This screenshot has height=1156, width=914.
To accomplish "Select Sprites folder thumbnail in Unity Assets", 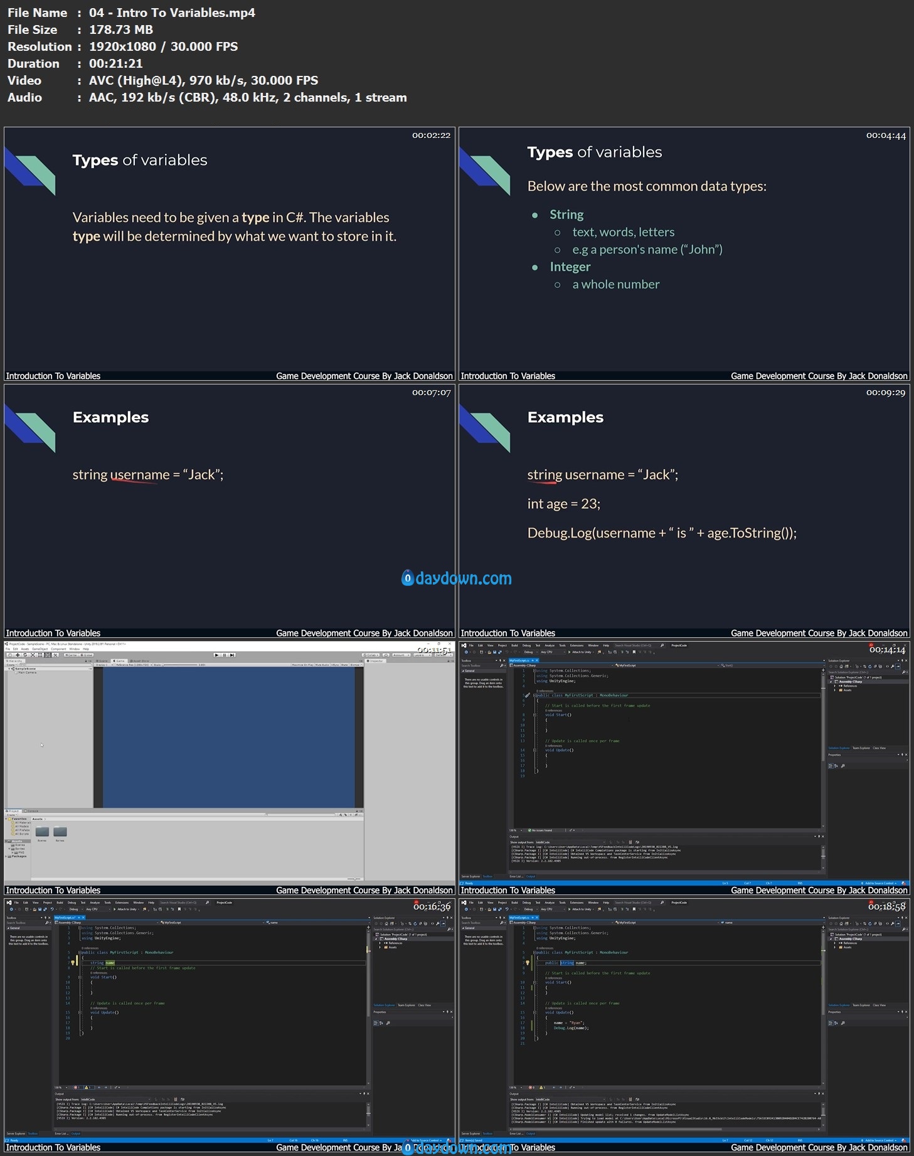I will click(60, 832).
